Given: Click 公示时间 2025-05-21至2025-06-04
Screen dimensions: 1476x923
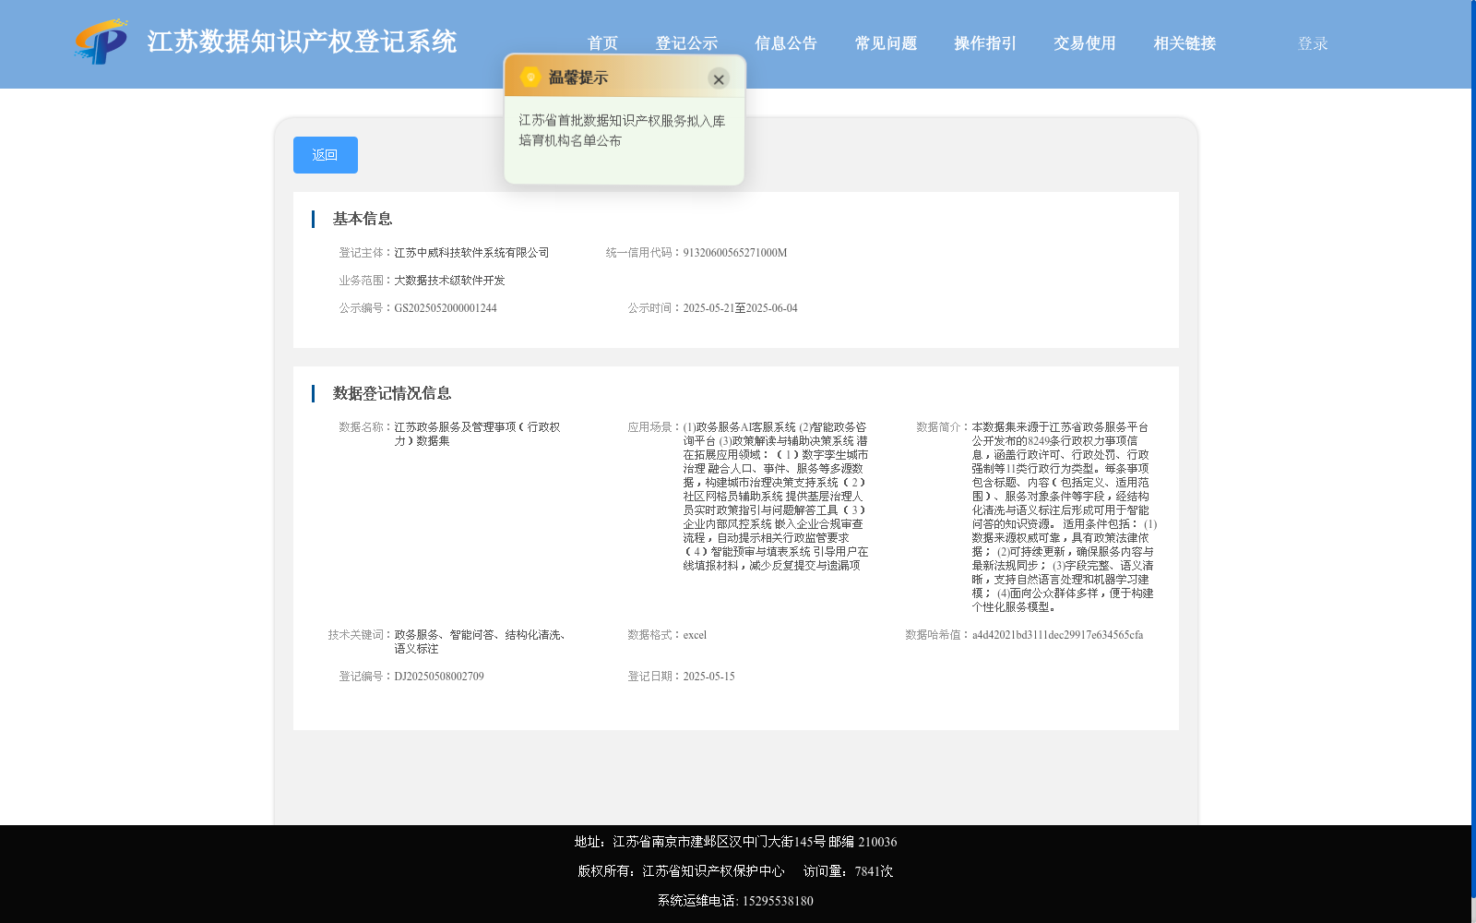Looking at the screenshot, I should (740, 308).
